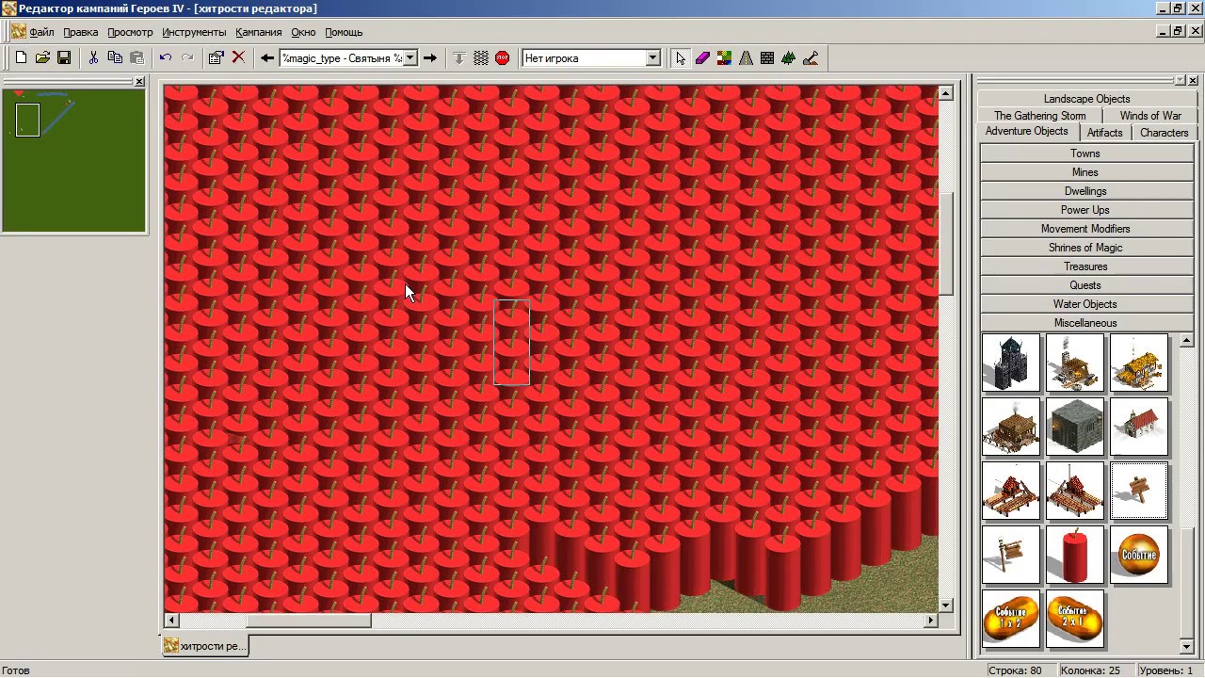The image size is (1205, 678).
Task: Expand the Power Ups category
Action: tap(1085, 210)
